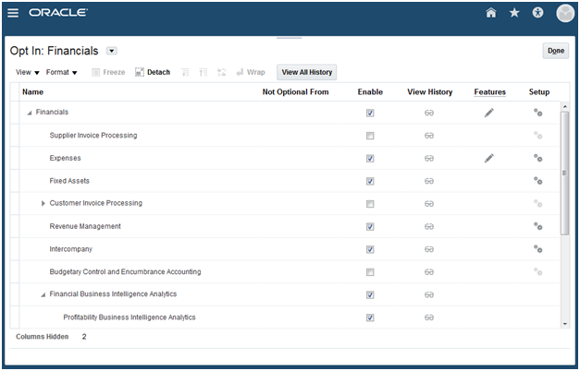The width and height of the screenshot is (580, 371).
Task: Enable Supplier Invoice Processing checkbox
Action: pyautogui.click(x=370, y=136)
